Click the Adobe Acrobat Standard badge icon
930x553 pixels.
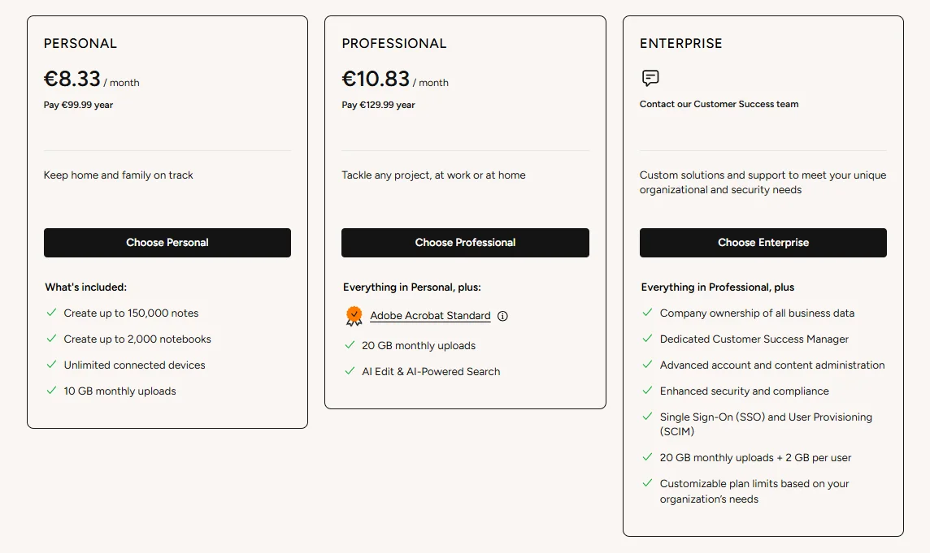click(x=354, y=316)
